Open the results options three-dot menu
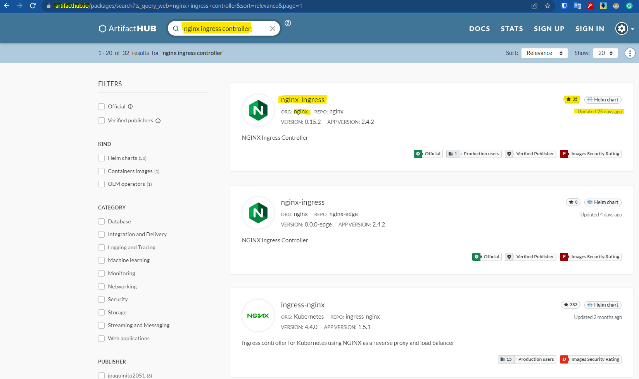Screen dimensions: 639x379 tap(630, 53)
